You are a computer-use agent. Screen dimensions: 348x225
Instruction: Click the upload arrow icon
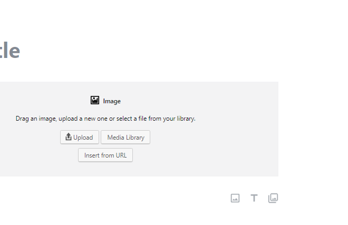pos(69,136)
